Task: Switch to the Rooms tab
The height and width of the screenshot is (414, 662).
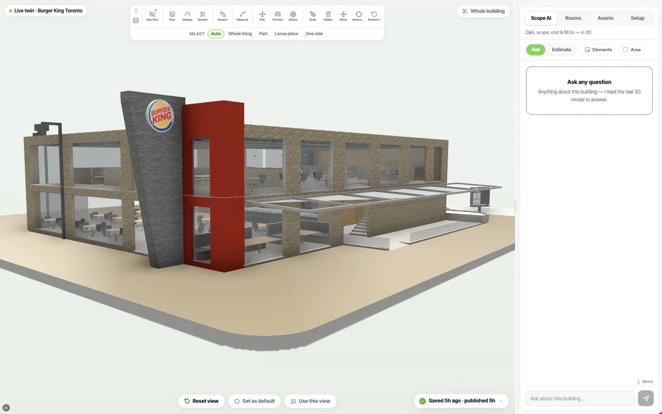Action: coord(573,18)
